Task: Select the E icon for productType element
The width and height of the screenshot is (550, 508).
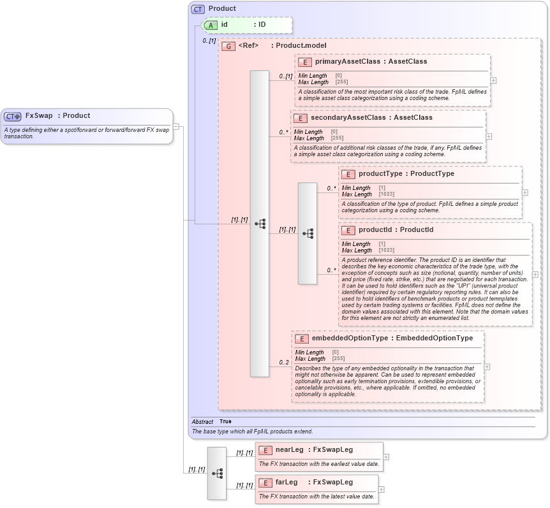Action: pyautogui.click(x=349, y=174)
